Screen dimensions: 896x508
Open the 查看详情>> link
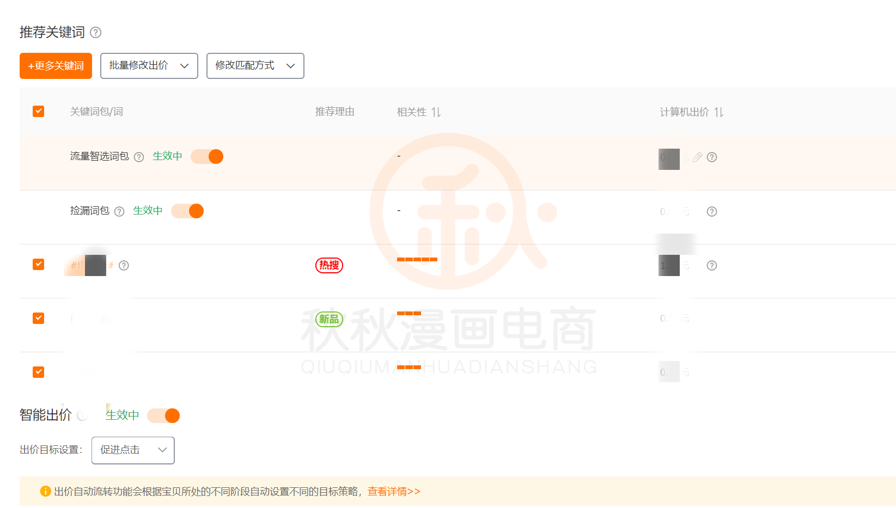(394, 492)
